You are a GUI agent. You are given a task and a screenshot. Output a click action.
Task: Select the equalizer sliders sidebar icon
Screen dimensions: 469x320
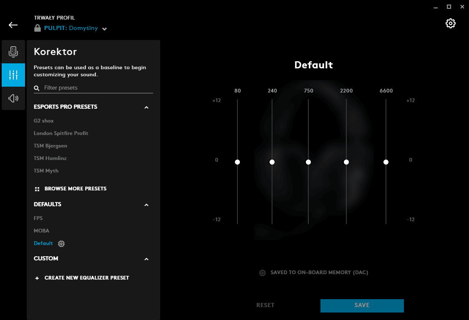[13, 75]
